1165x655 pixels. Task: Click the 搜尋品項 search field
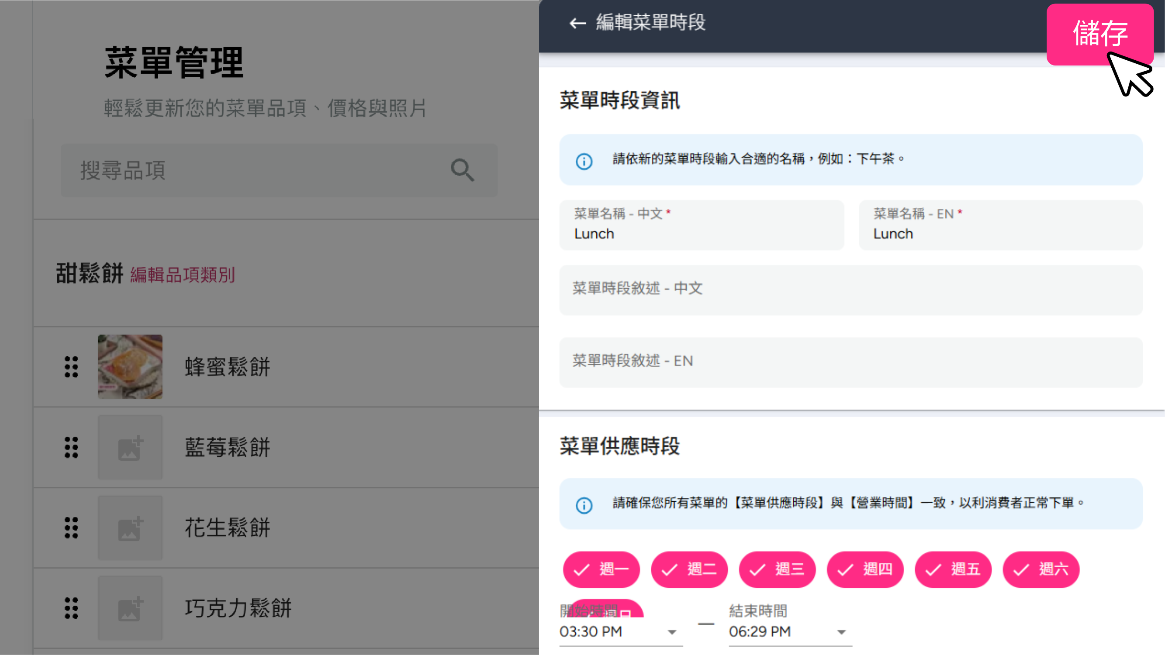[279, 170]
